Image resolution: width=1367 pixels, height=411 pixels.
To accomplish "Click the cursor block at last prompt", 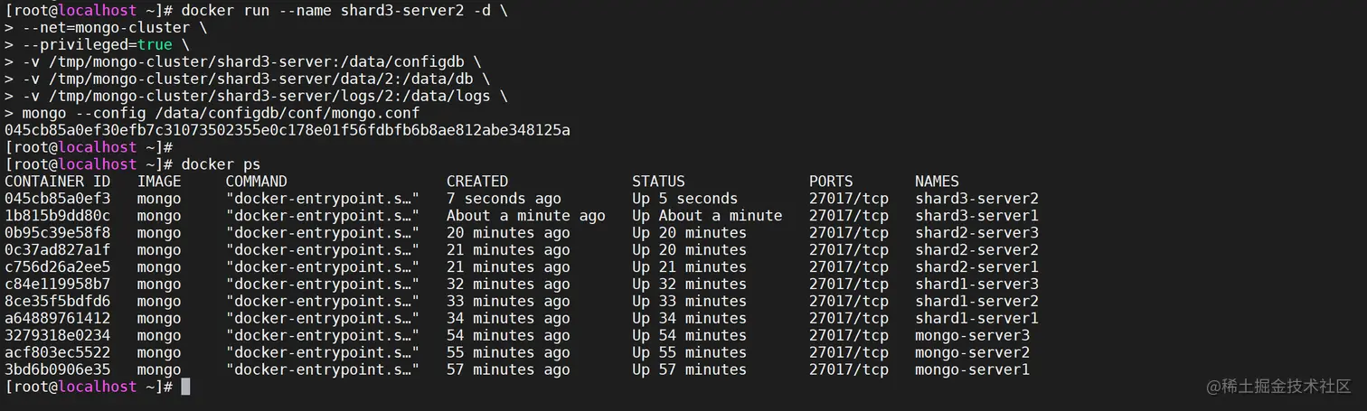I will click(185, 387).
